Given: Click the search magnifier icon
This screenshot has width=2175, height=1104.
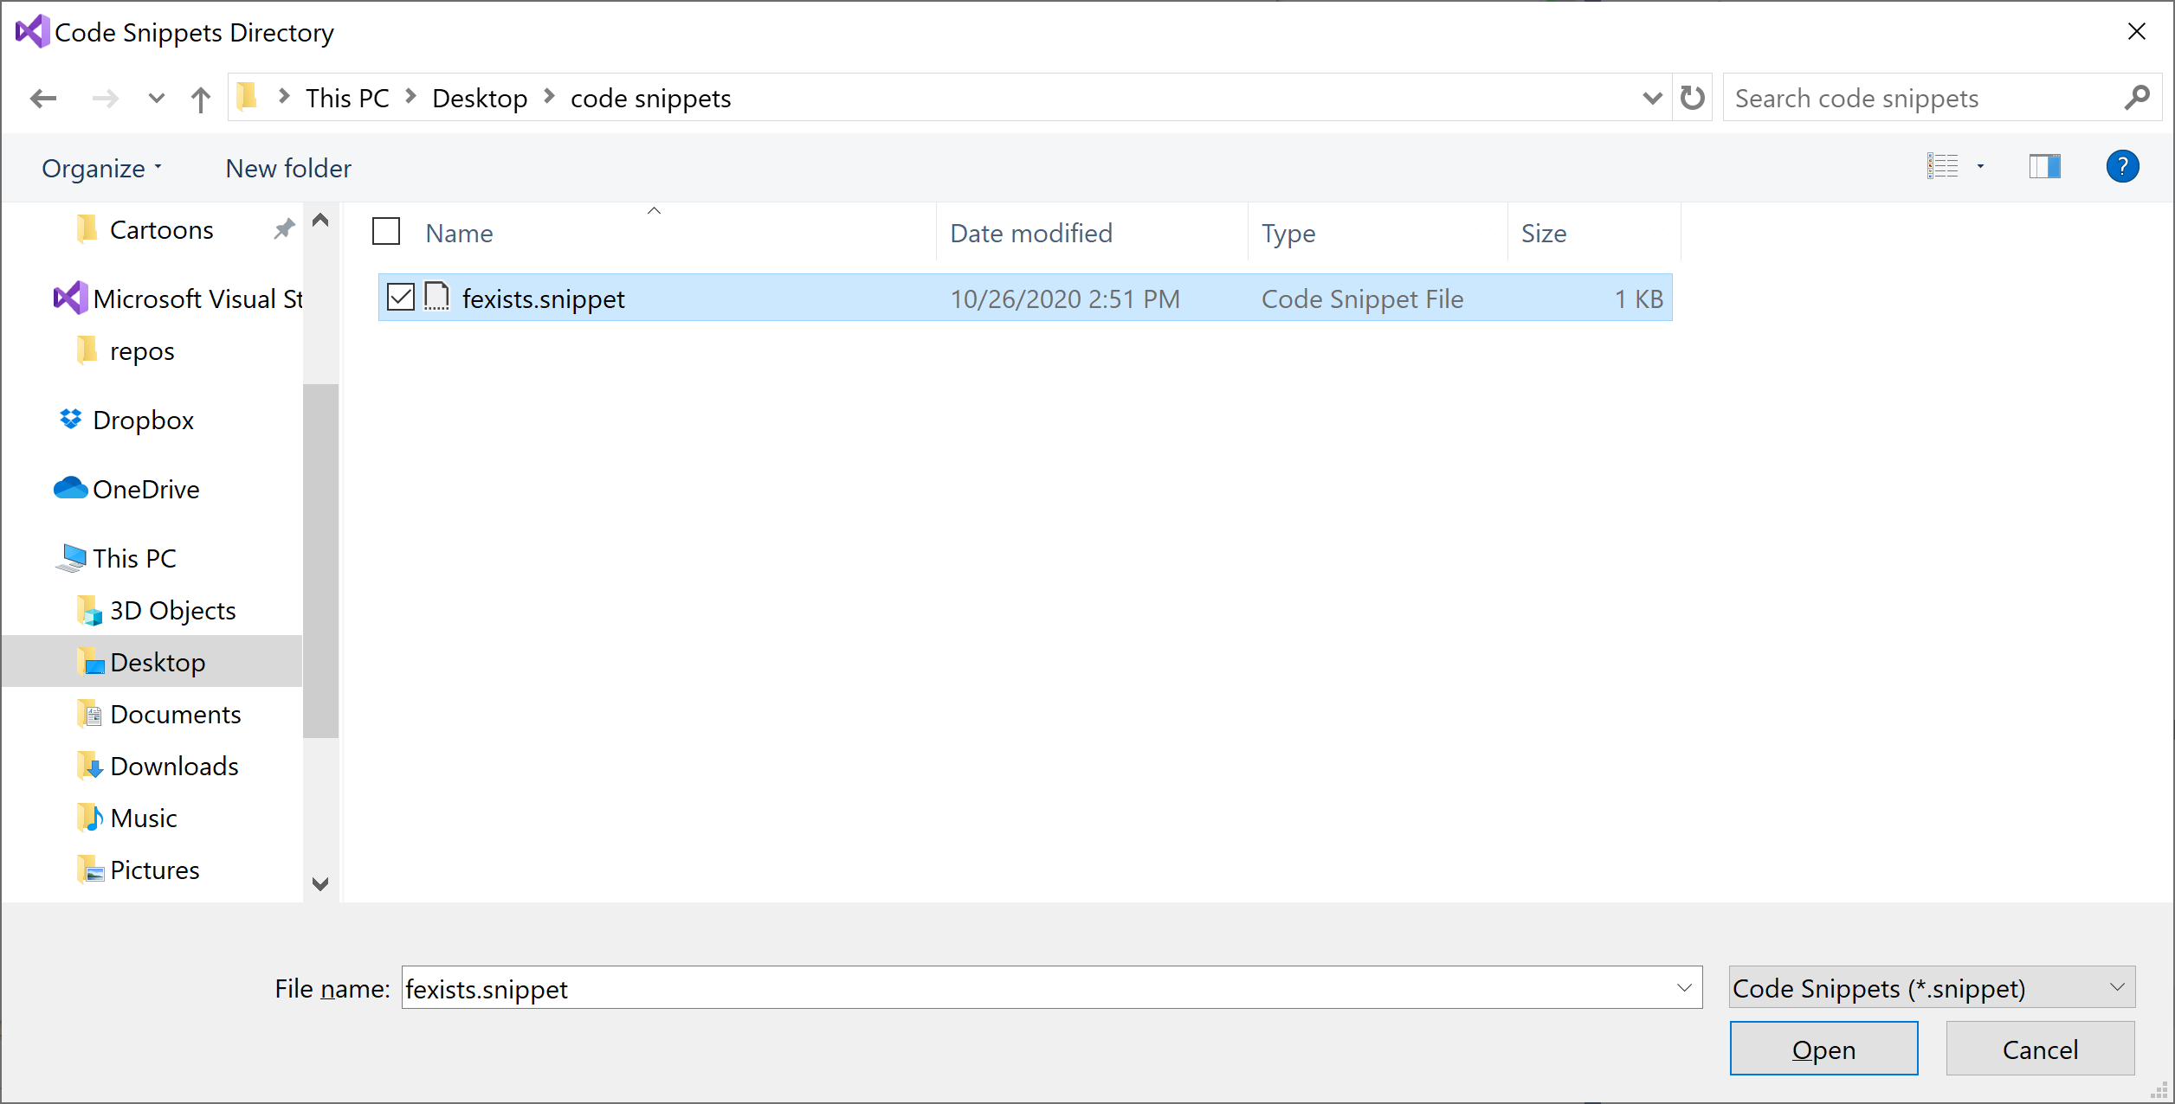Looking at the screenshot, I should coord(2136,98).
